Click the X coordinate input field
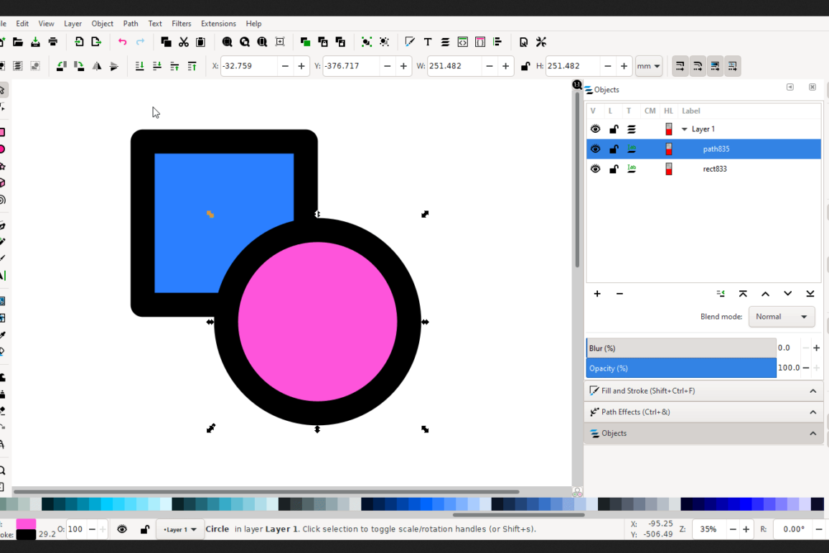The height and width of the screenshot is (553, 829). (x=248, y=66)
